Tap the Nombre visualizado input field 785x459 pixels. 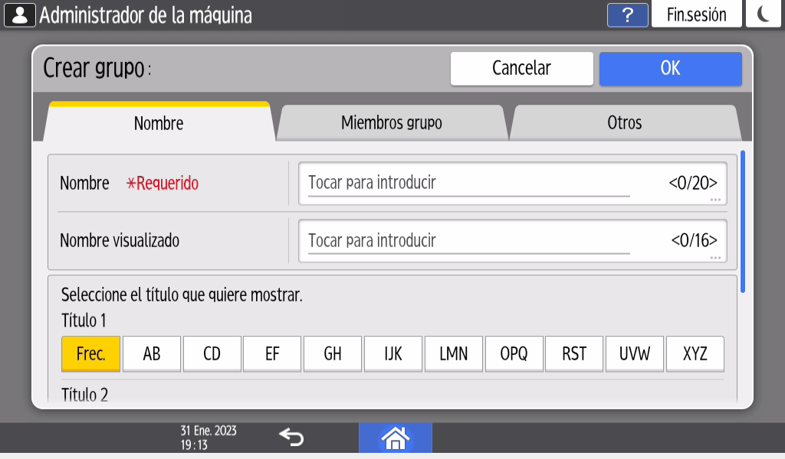511,241
